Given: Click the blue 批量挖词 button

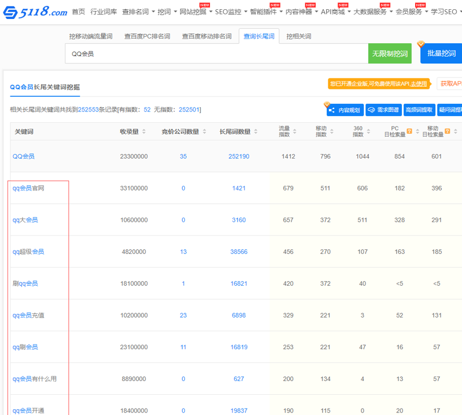Looking at the screenshot, I should pyautogui.click(x=441, y=54).
